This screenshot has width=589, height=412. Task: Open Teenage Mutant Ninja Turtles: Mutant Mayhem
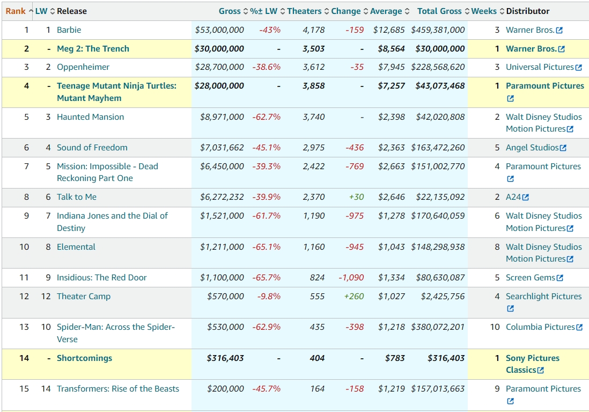pos(116,92)
